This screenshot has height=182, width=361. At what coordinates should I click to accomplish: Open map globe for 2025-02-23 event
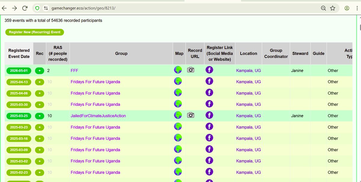coord(178,172)
